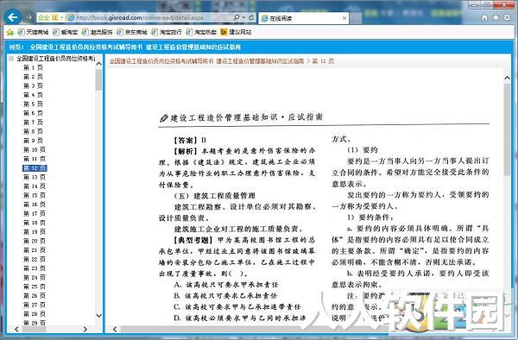The image size is (518, 340).
Task: Click tree panel scroll-left arrow
Action: click(16, 329)
